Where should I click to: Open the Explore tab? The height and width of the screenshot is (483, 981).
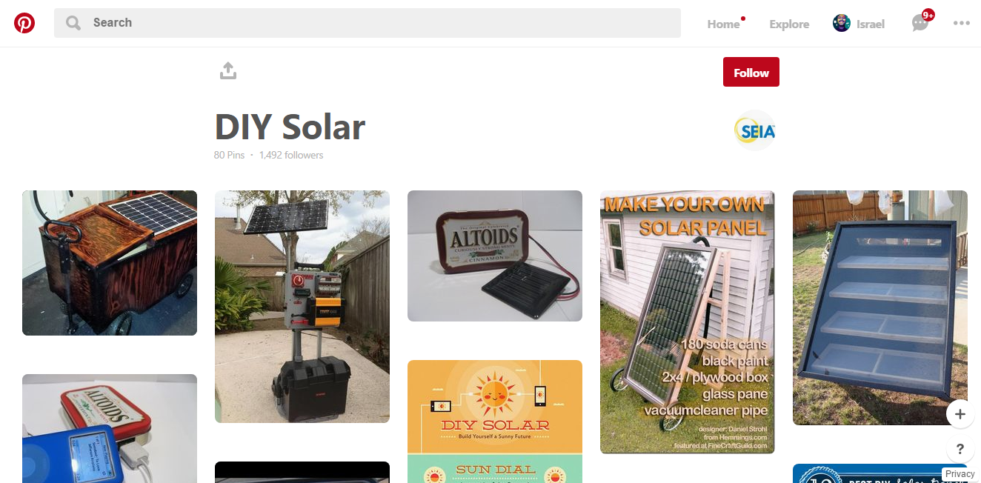point(789,24)
